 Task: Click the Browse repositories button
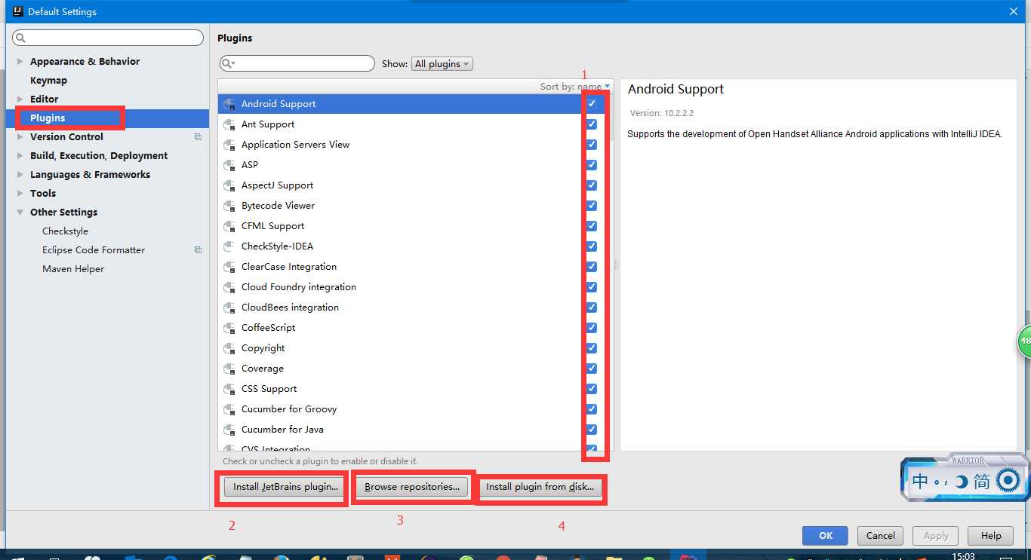412,487
